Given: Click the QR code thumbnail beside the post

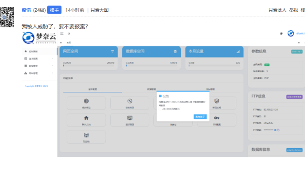Looking at the screenshot, I should click(x=7, y=17).
